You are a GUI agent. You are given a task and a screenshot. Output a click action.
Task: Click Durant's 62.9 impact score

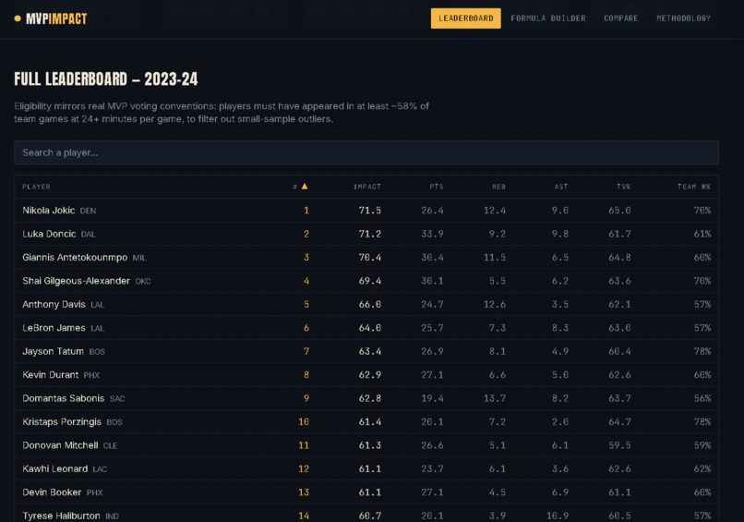[x=369, y=375]
